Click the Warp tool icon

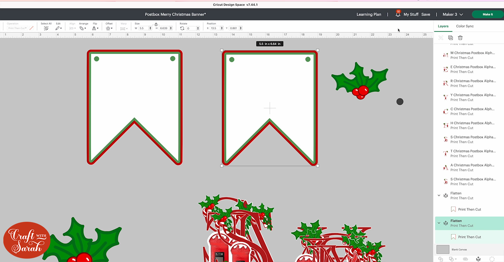tap(123, 29)
